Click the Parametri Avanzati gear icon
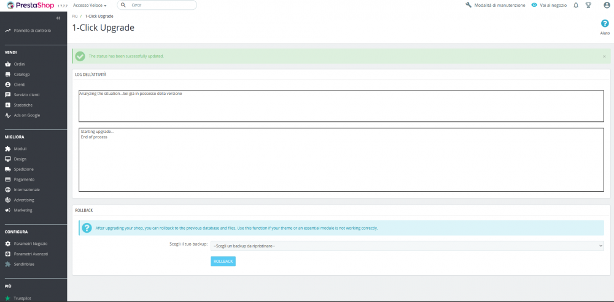 (7, 254)
